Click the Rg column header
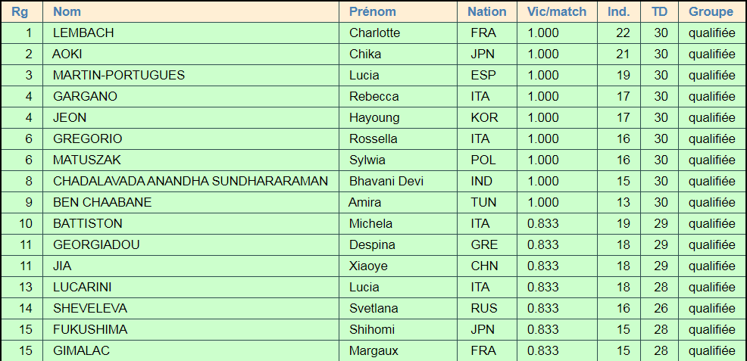This screenshot has width=747, height=361. tap(20, 11)
